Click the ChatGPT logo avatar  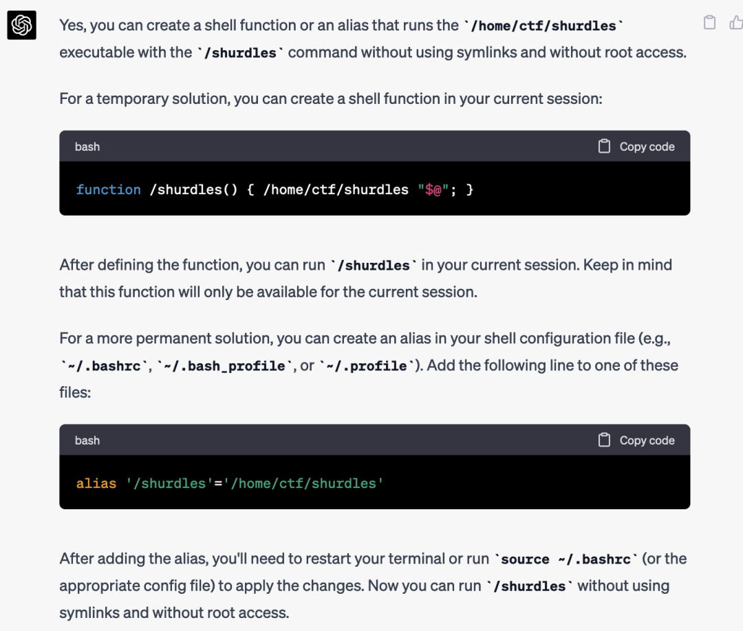(22, 25)
